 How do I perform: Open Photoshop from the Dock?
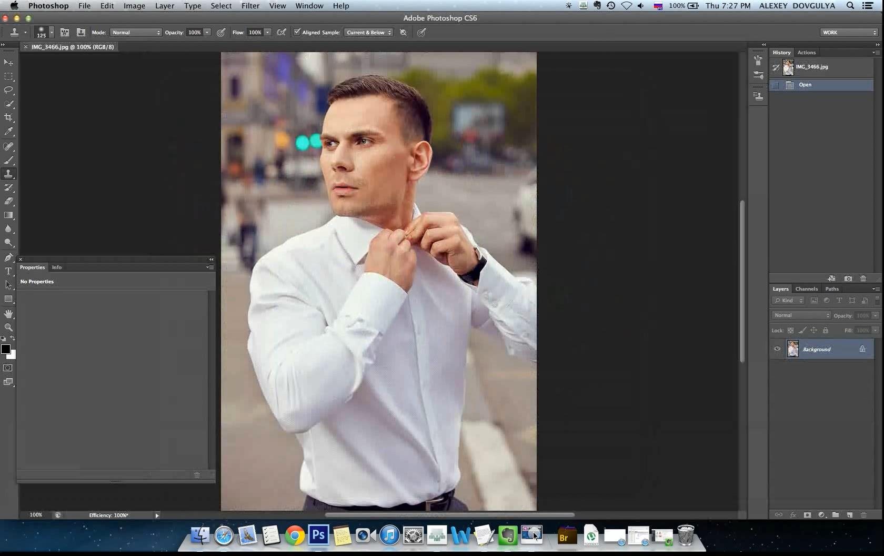coord(318,536)
